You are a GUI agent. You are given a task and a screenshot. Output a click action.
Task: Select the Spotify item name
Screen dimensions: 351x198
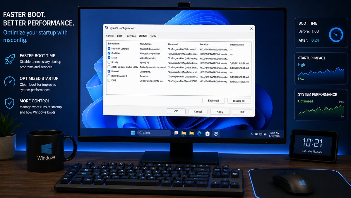click(x=115, y=62)
